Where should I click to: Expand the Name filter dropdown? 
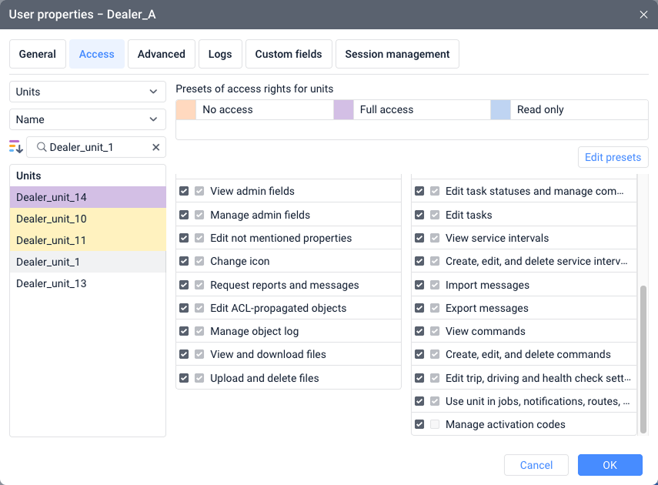click(88, 119)
